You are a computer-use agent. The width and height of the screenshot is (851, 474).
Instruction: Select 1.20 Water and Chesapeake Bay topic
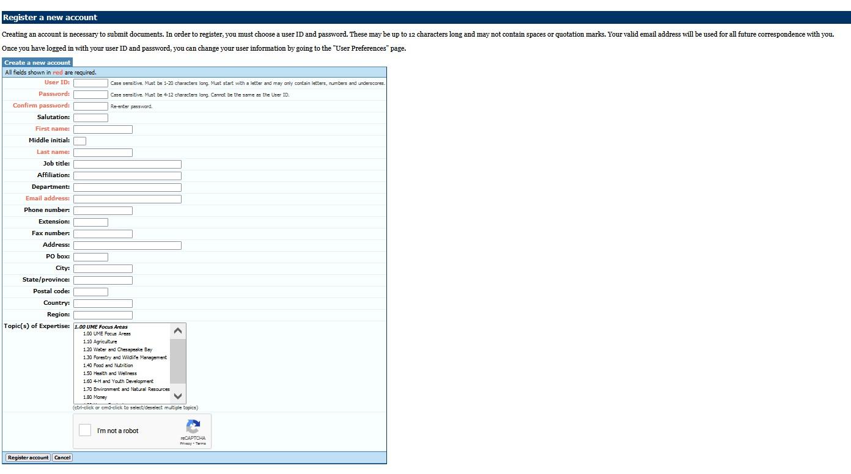tap(117, 349)
